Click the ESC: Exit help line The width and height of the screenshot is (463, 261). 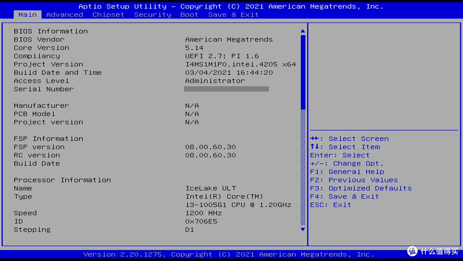coord(331,205)
